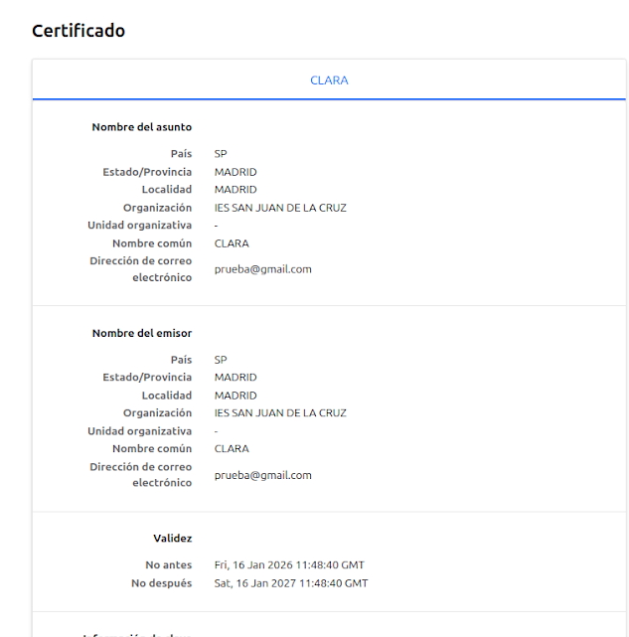Click the Validez section header
Screen dimensions: 629x637
coord(172,538)
